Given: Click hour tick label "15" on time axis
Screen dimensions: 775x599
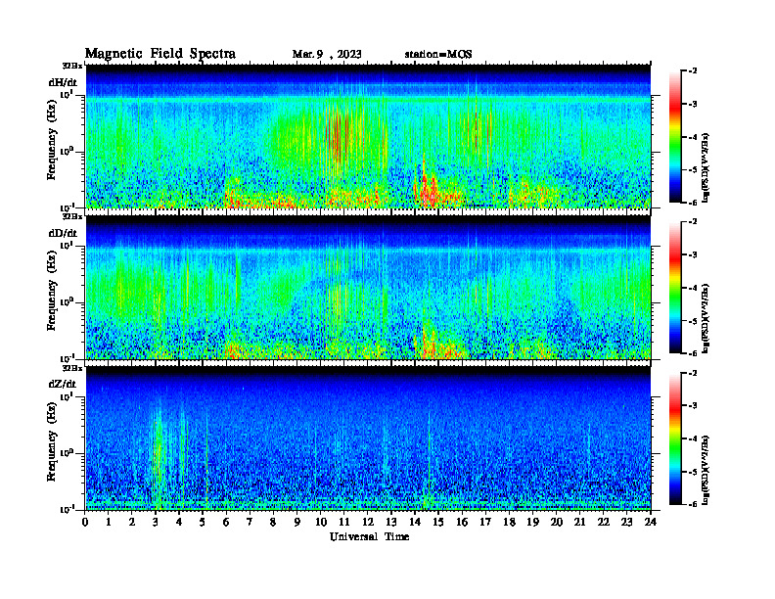Looking at the screenshot, I should tap(438, 523).
